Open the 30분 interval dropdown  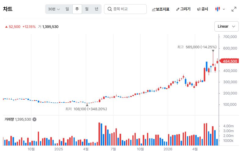pos(54,9)
